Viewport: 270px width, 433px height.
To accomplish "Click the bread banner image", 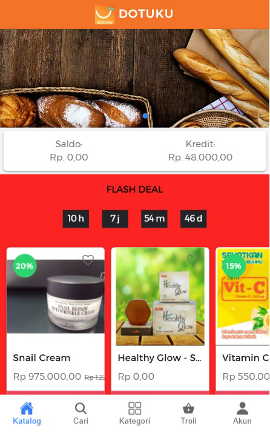I will tap(135, 78).
